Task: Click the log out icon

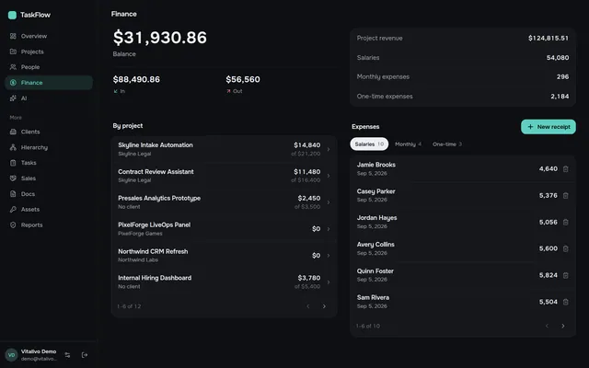Action: click(85, 355)
